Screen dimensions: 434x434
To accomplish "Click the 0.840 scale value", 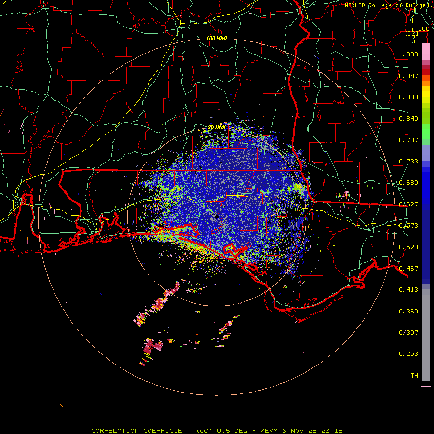I will tap(408, 119).
